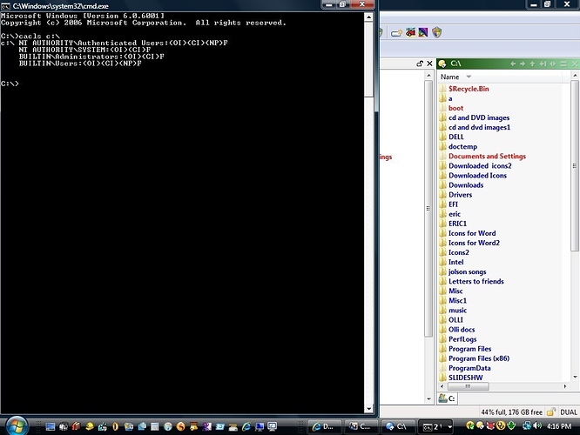Click the horizontal scrollbar thumb under the file list
The image size is (580, 435).
(468, 386)
